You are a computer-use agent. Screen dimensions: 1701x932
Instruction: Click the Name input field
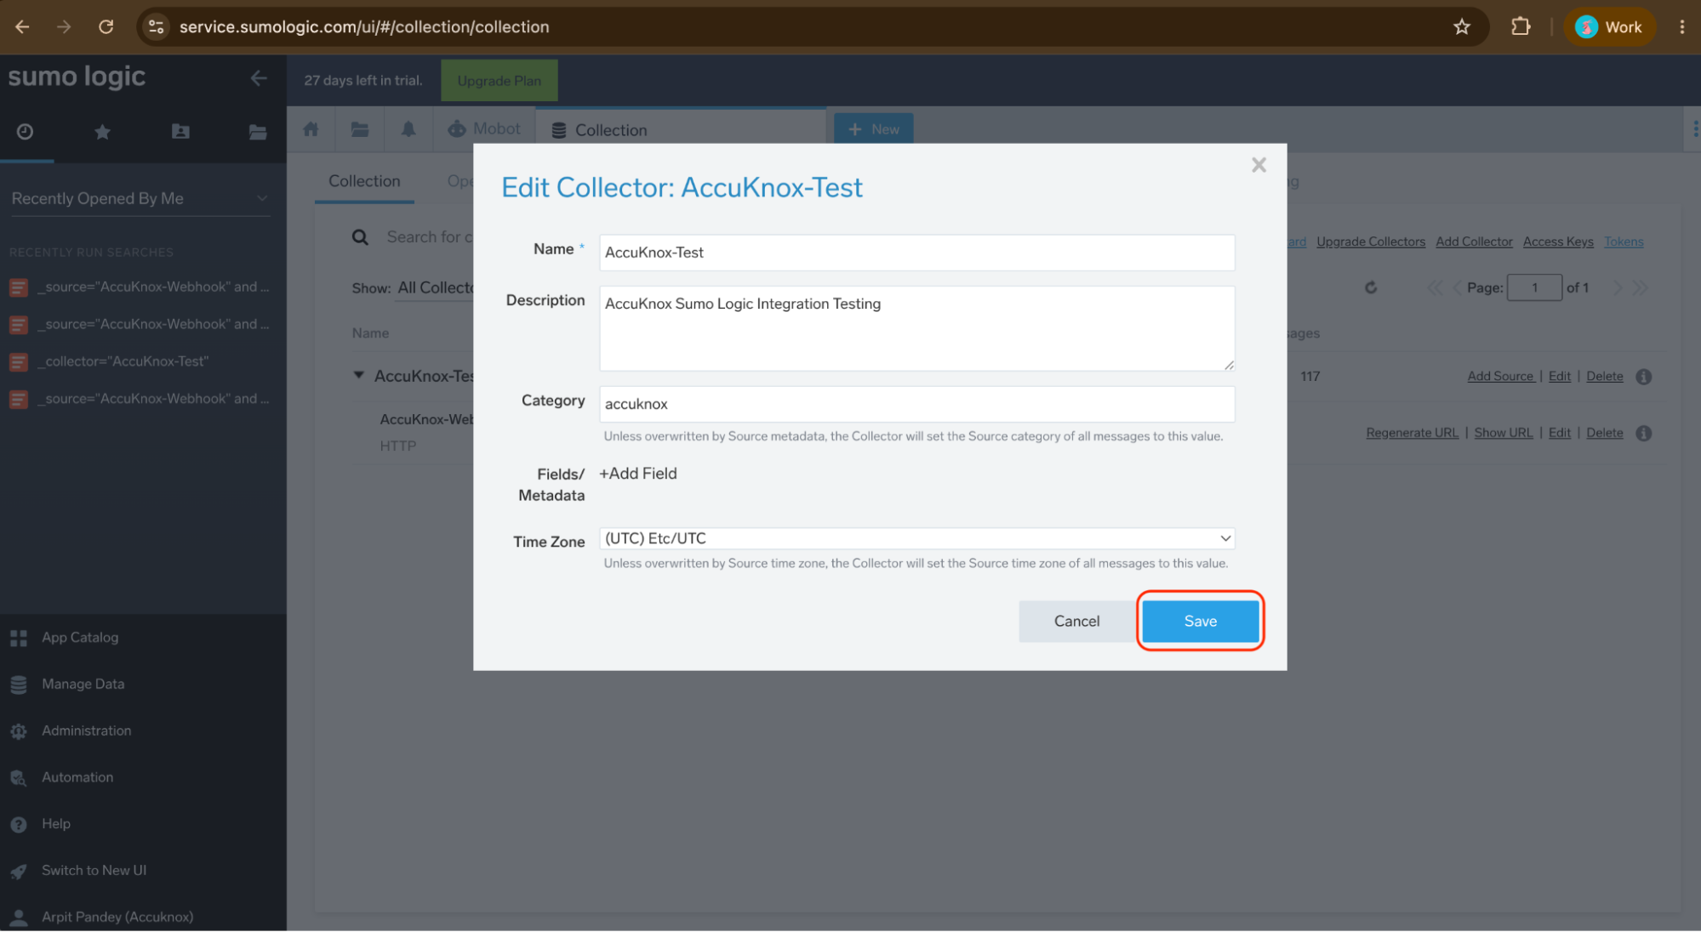916,253
